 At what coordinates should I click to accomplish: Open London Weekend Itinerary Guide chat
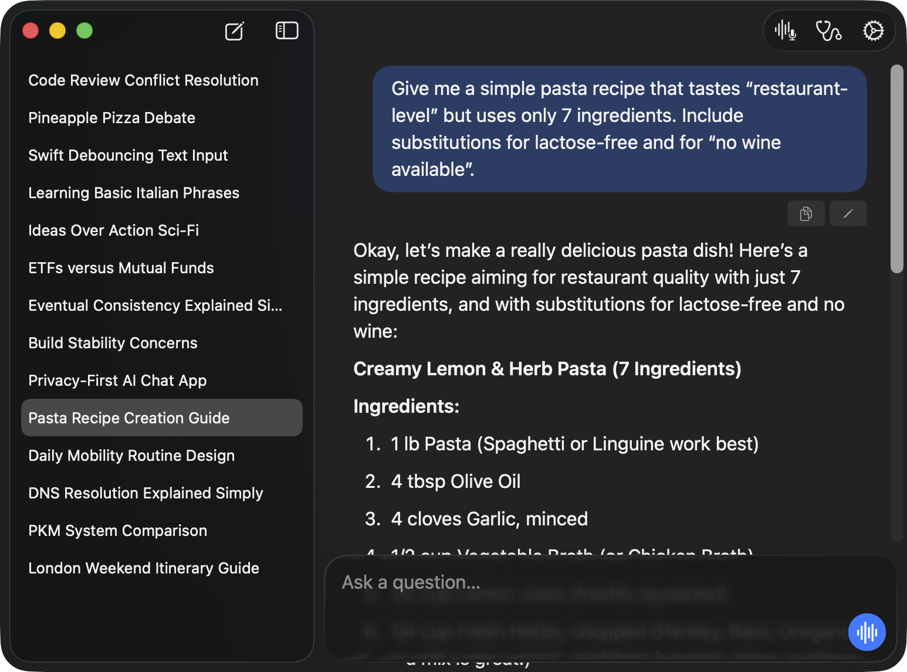click(x=144, y=568)
